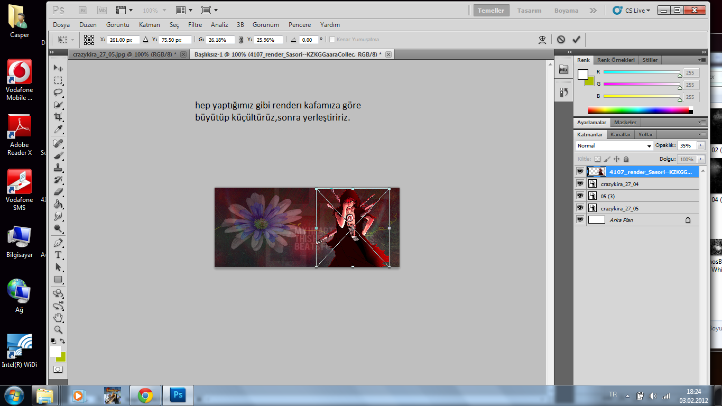Image resolution: width=722 pixels, height=406 pixels.
Task: Select the Move tool
Action: tap(58, 68)
